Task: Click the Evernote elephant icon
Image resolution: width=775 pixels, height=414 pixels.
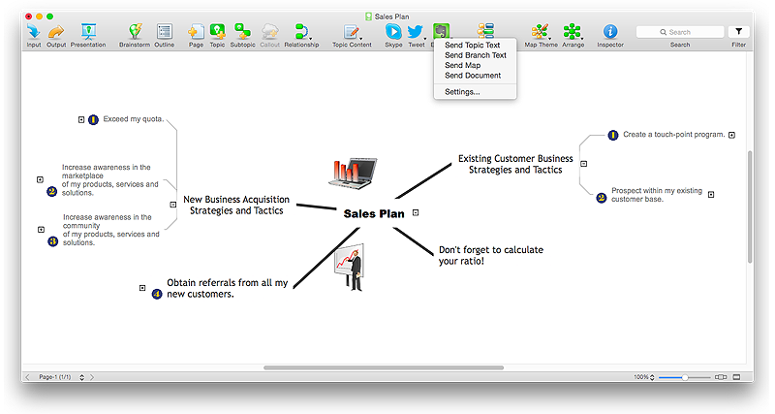Action: click(x=441, y=31)
